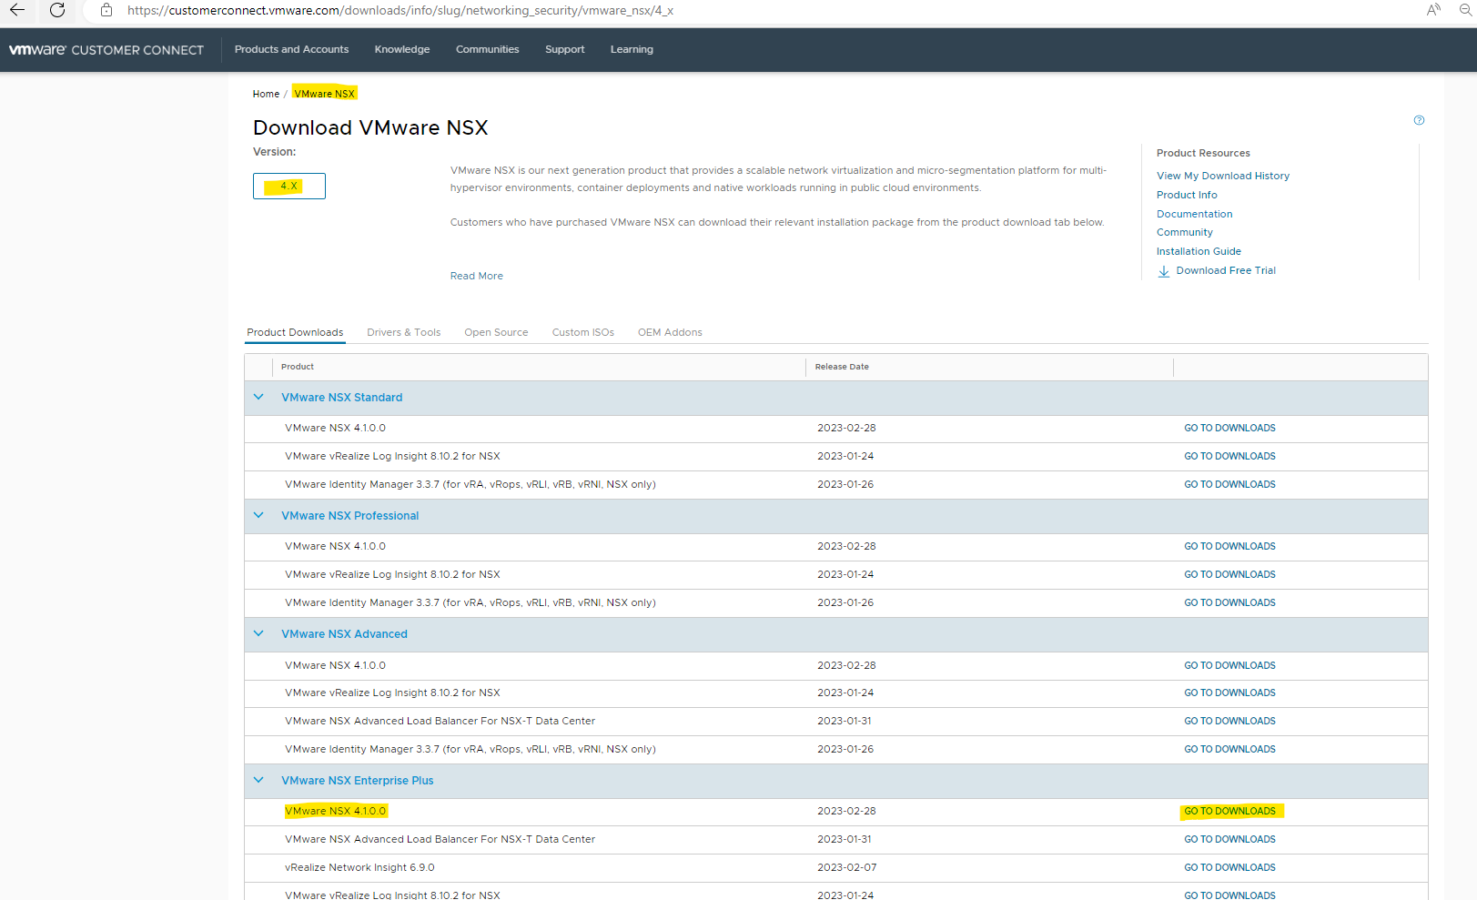Go to downloads for Advanced Identity Manager 3.3.7
Viewport: 1477px width, 900px height.
click(x=1229, y=750)
